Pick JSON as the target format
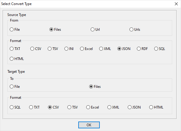Image resolution: width=181 pixels, height=131 pixels. point(129,107)
